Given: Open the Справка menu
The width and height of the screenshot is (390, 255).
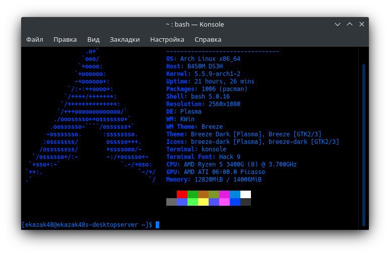Looking at the screenshot, I should coord(208,39).
